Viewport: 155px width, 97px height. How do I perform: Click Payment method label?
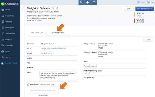[x=90, y=66]
